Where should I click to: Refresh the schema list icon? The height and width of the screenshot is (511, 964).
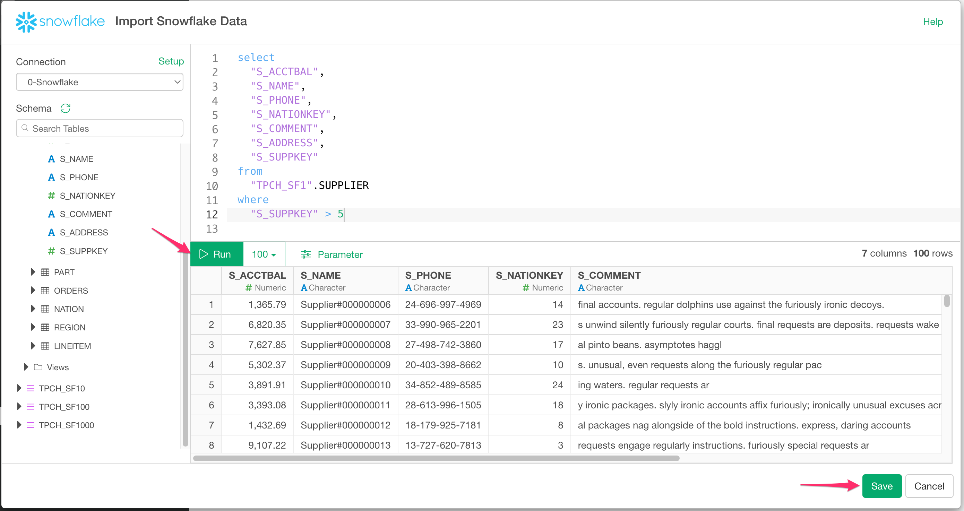pyautogui.click(x=66, y=109)
